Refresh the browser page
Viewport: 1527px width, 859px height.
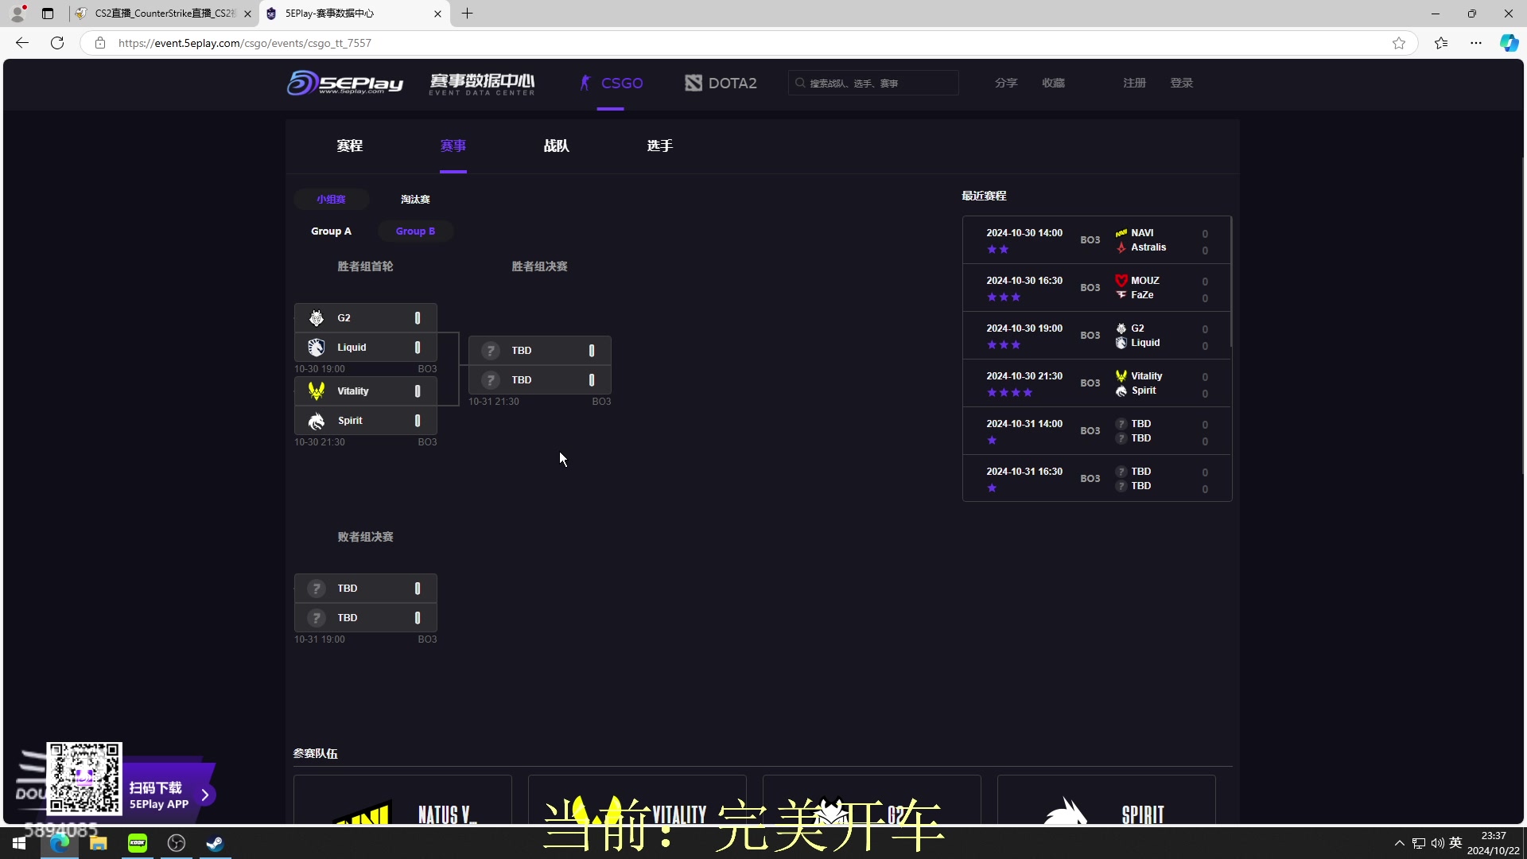[x=57, y=43]
